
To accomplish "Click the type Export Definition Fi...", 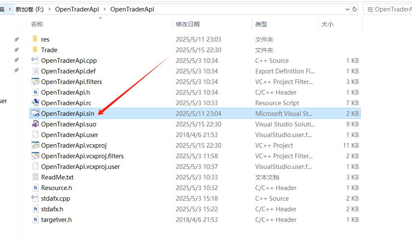I will click(285, 71).
